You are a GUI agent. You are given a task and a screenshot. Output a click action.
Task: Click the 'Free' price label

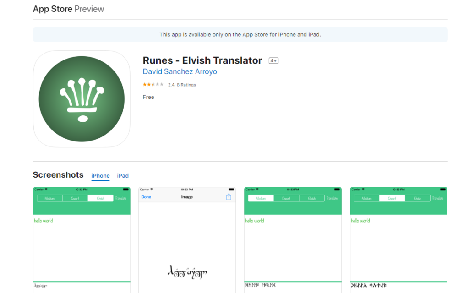click(x=148, y=97)
